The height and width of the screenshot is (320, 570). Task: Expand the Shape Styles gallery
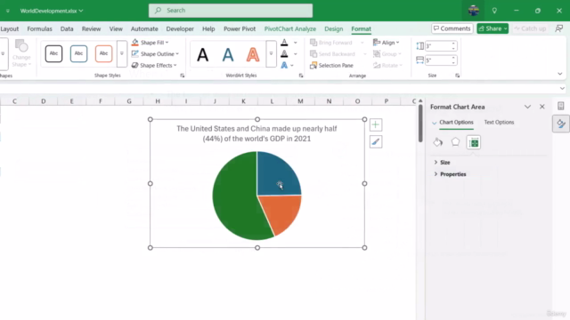(122, 53)
